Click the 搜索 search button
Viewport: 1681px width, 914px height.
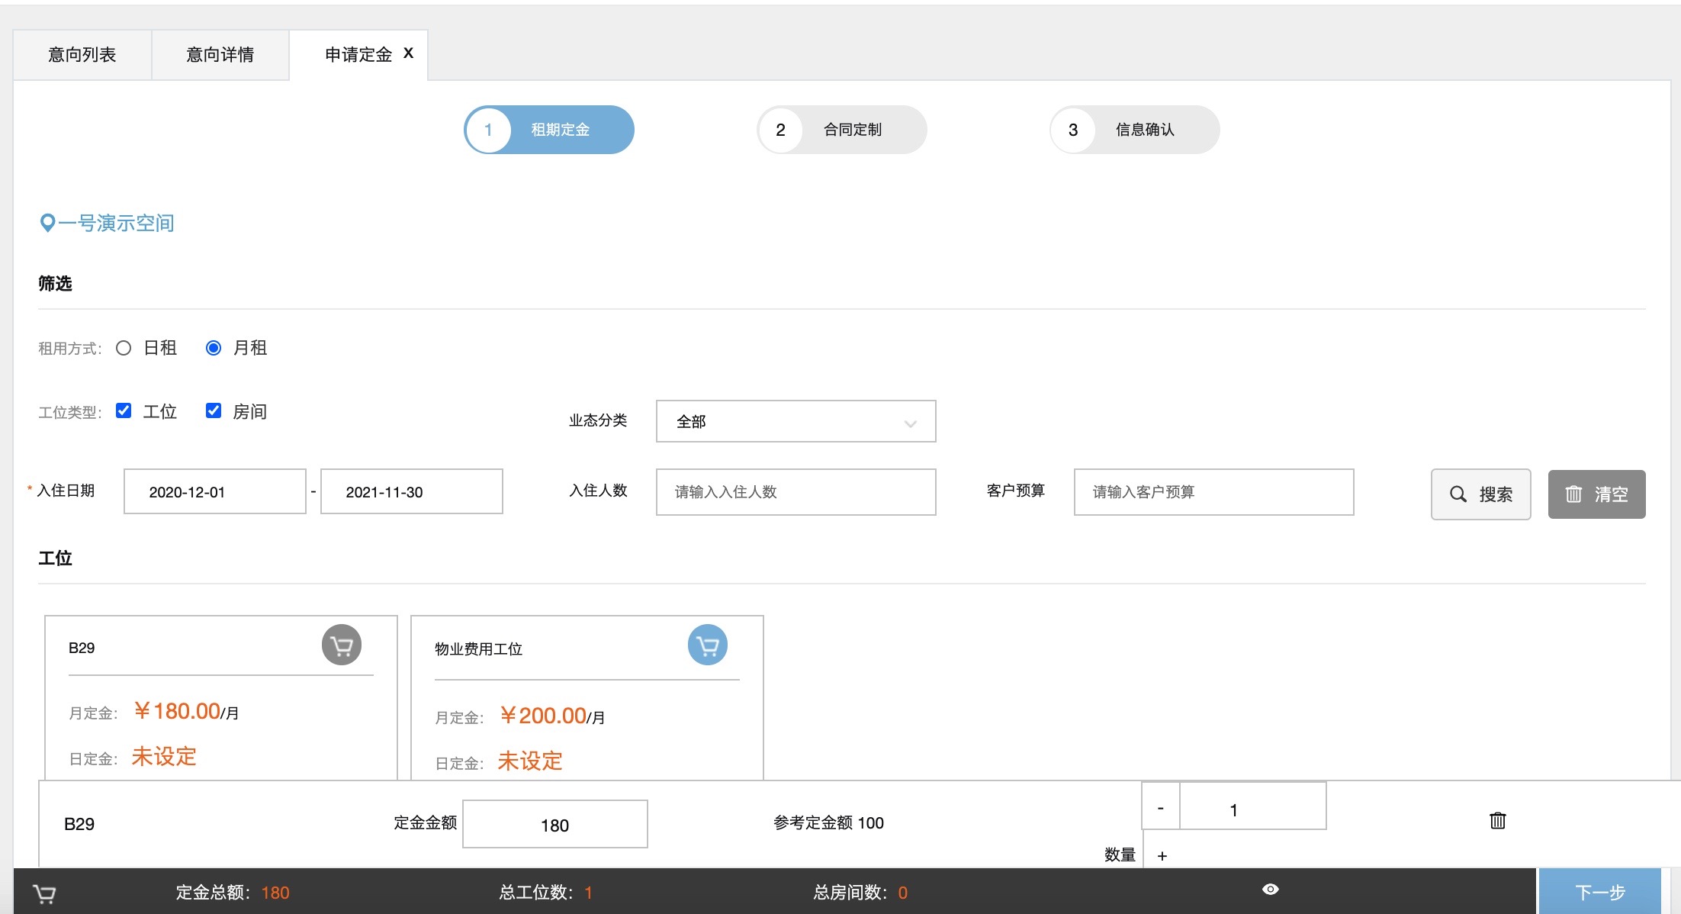(1480, 494)
